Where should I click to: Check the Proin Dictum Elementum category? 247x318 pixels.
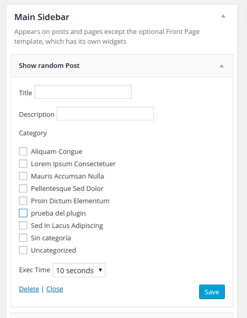coord(23,201)
